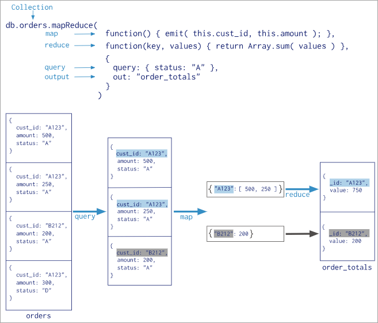
Task: Click the arrow beside the reduce label
Action: [85, 45]
